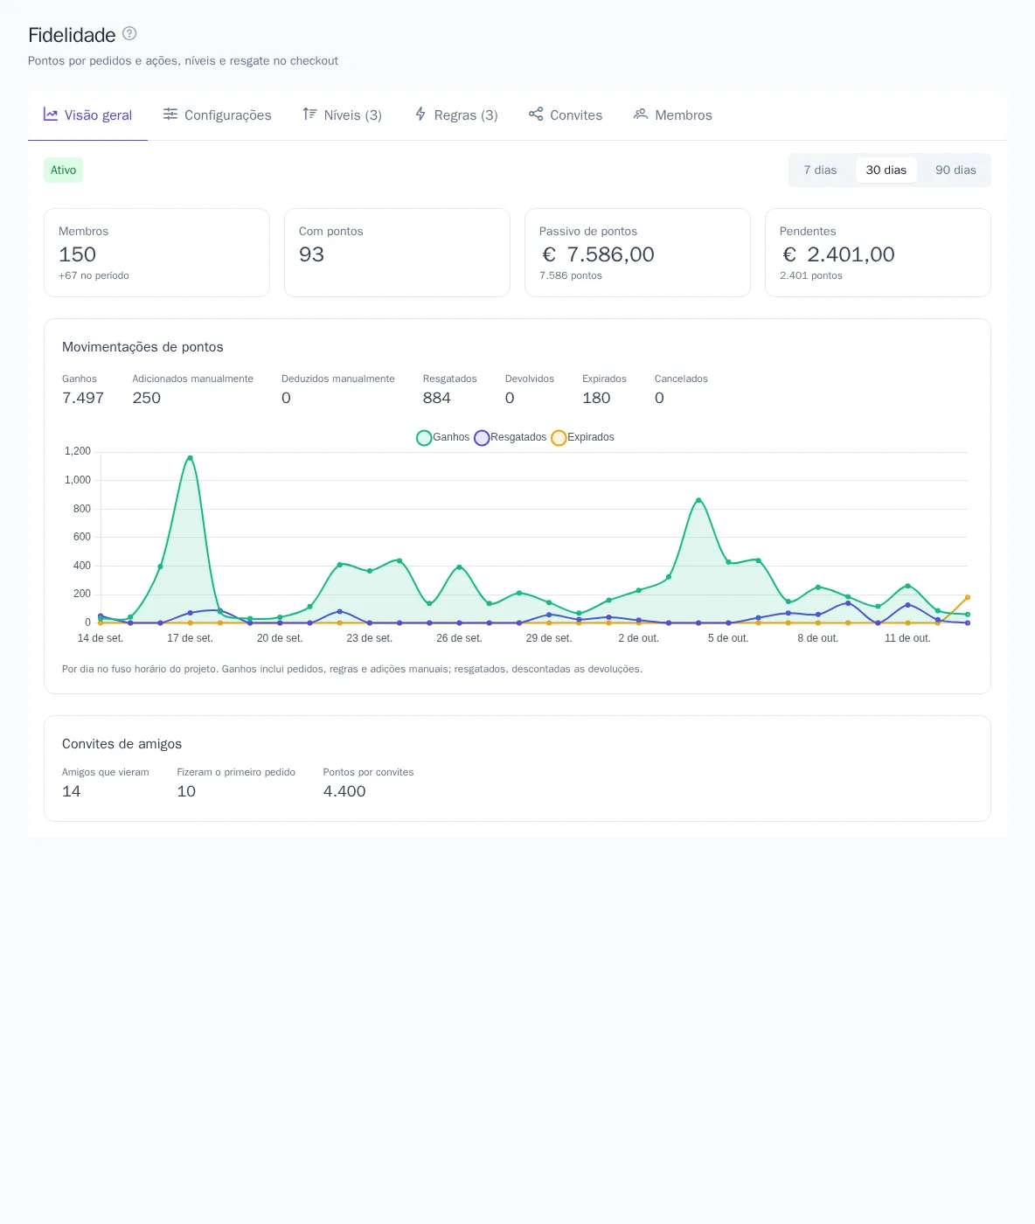Image resolution: width=1035 pixels, height=1224 pixels.
Task: Click the lightning bolt icon beside Regras
Action: (420, 114)
